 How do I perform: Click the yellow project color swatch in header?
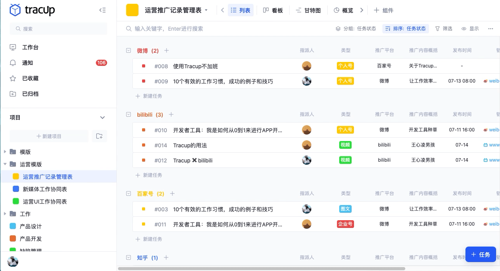(x=132, y=10)
